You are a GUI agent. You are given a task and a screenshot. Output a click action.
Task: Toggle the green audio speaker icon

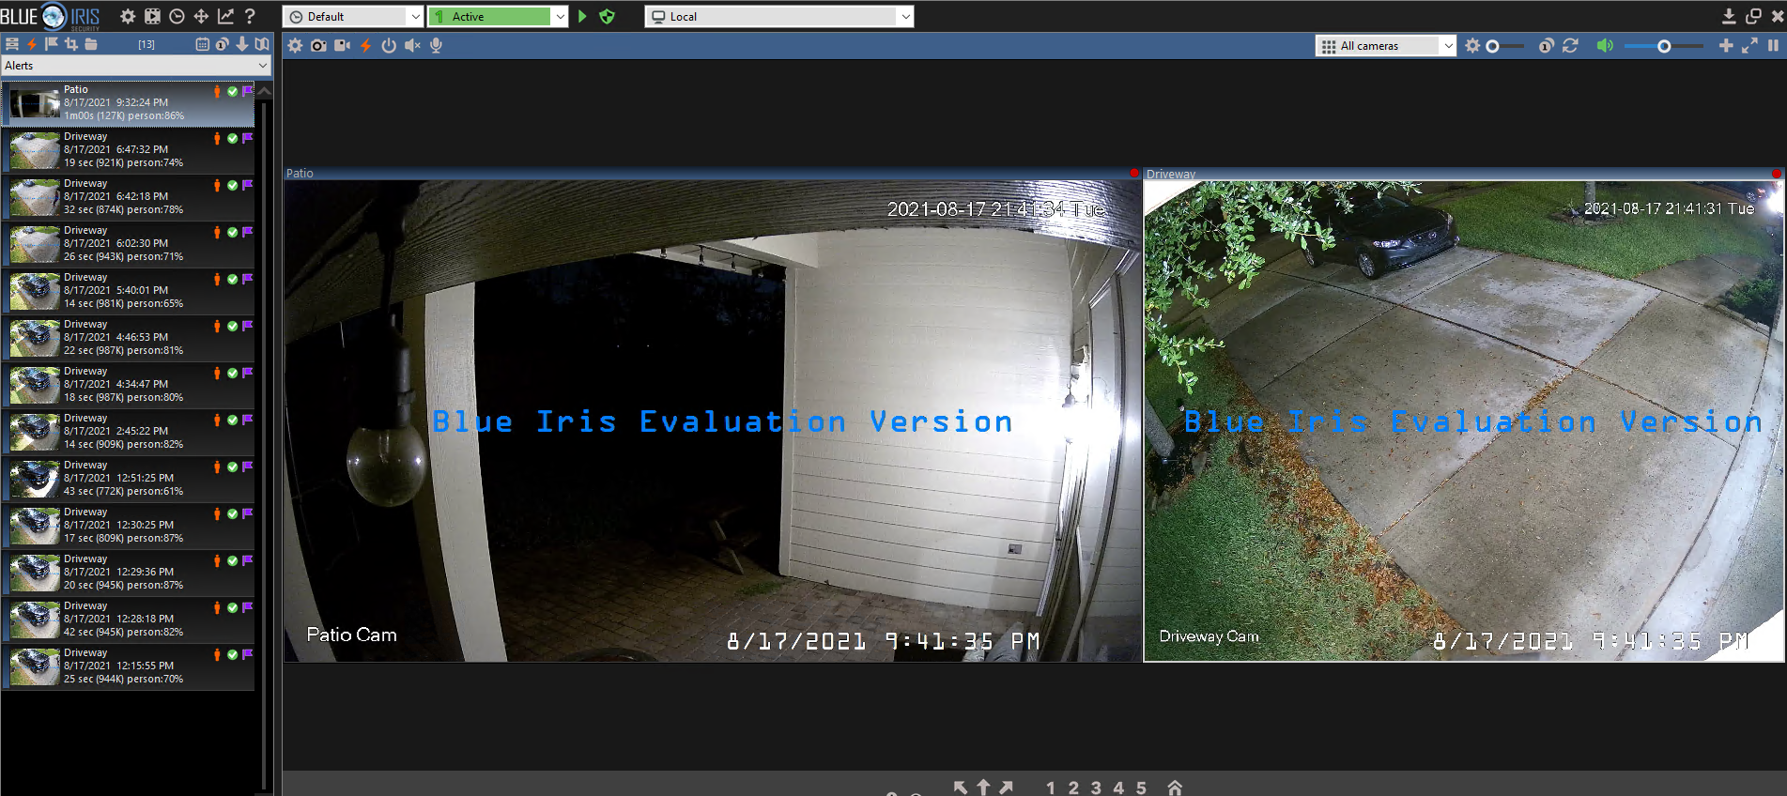pos(1605,45)
